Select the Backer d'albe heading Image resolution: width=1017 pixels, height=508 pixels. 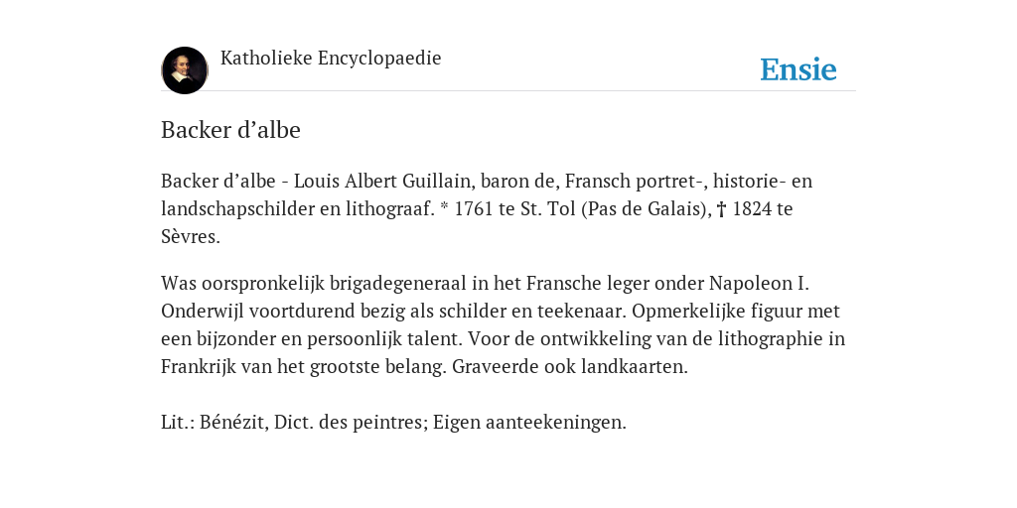[x=230, y=130]
